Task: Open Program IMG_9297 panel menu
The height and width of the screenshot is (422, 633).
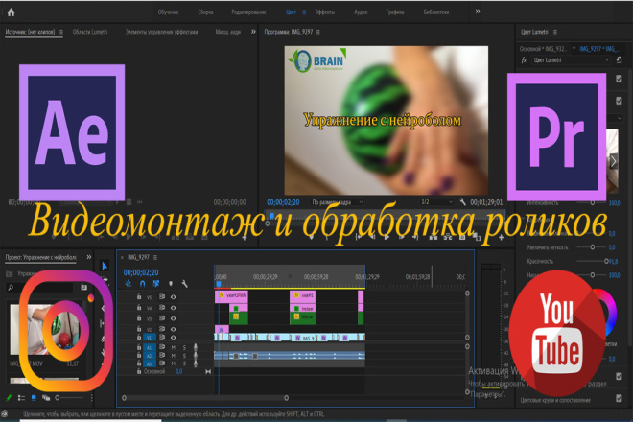Action: point(318,32)
